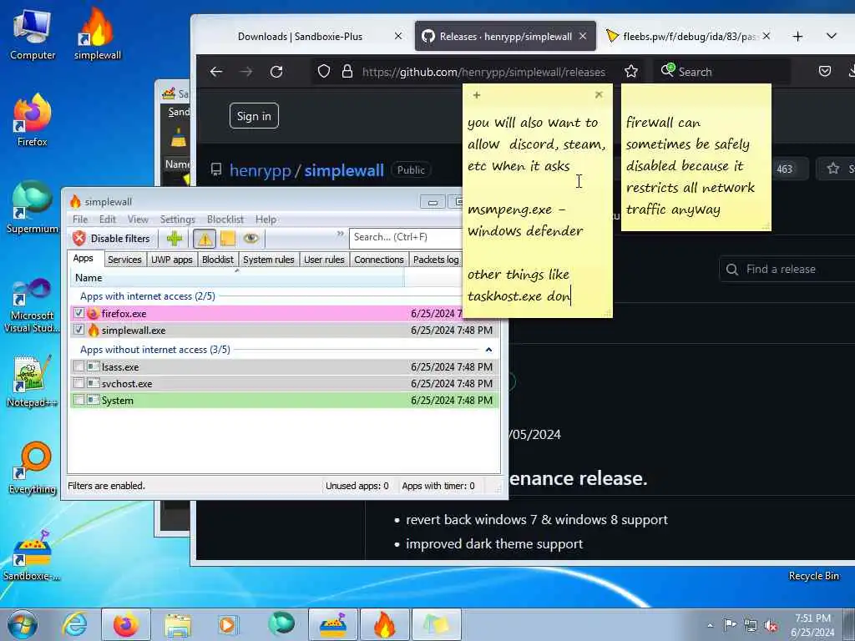The width and height of the screenshot is (855, 641).
Task: Toggle yellow note log toolbar icon
Action: click(x=227, y=238)
